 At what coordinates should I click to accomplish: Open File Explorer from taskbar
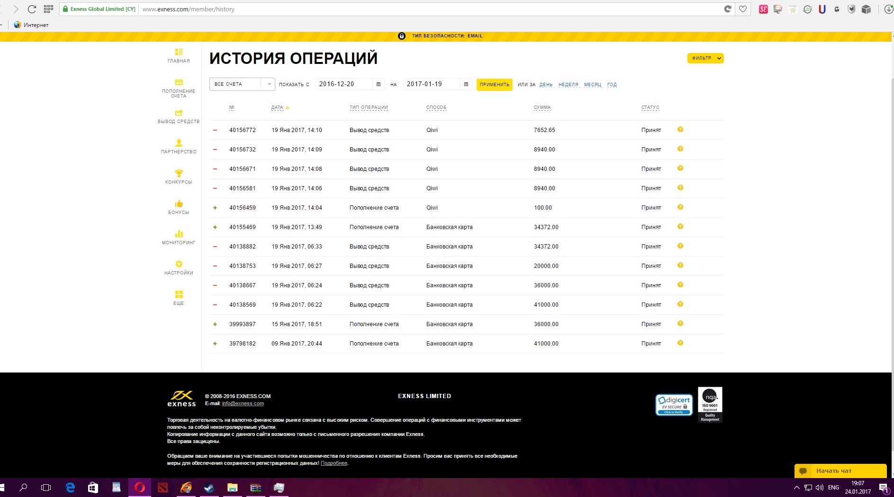(x=233, y=488)
